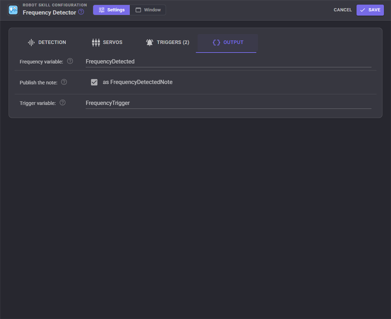Open the Detection tab

(x=47, y=42)
